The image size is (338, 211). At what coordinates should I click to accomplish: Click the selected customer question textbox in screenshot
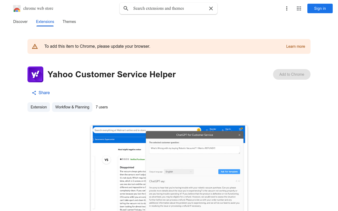click(195, 150)
